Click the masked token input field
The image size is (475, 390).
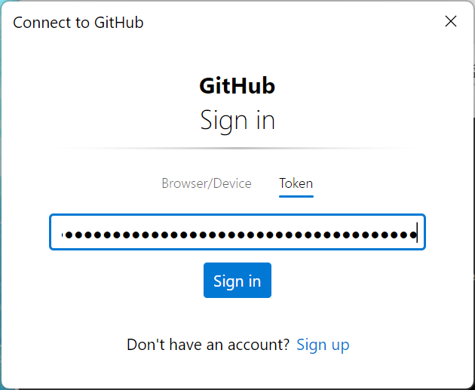(237, 233)
